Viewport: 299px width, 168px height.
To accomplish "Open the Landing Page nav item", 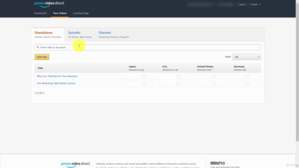I will click(x=81, y=13).
